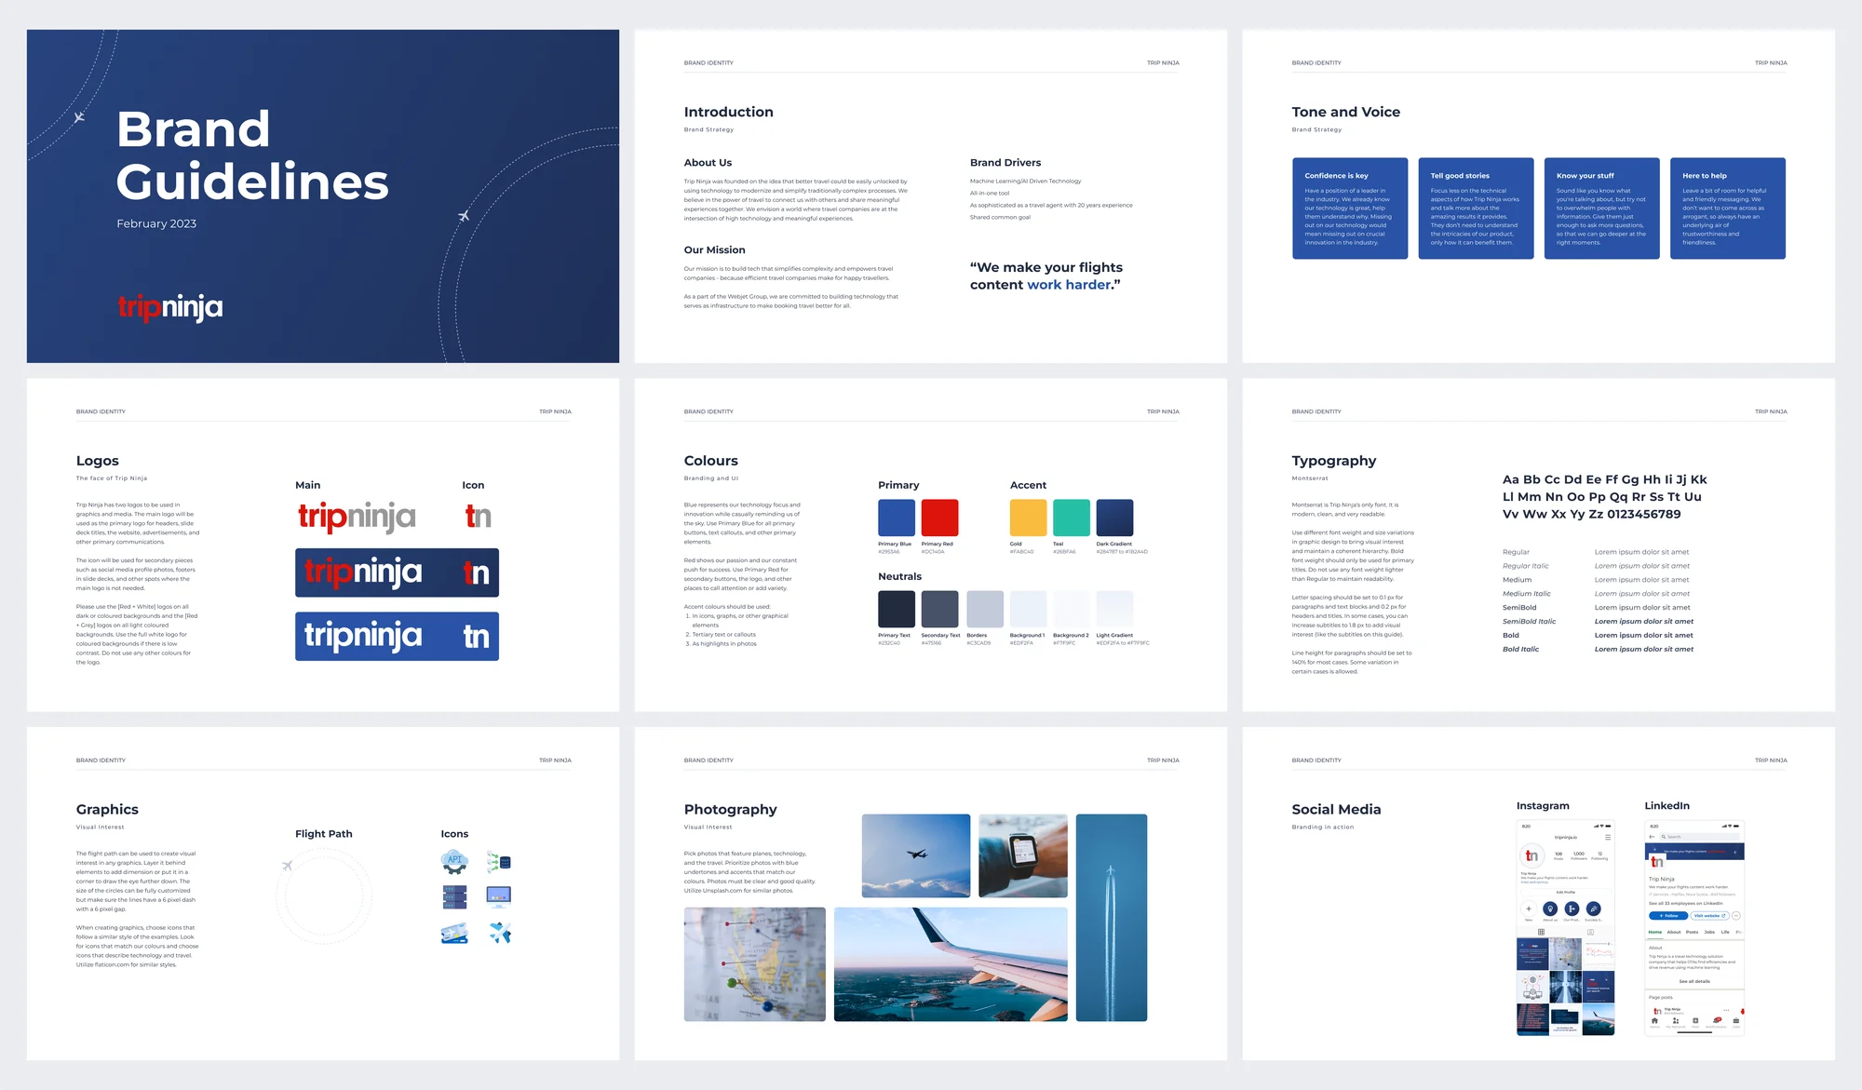The image size is (1862, 1090).
Task: Select the server stack icon
Action: tap(454, 897)
